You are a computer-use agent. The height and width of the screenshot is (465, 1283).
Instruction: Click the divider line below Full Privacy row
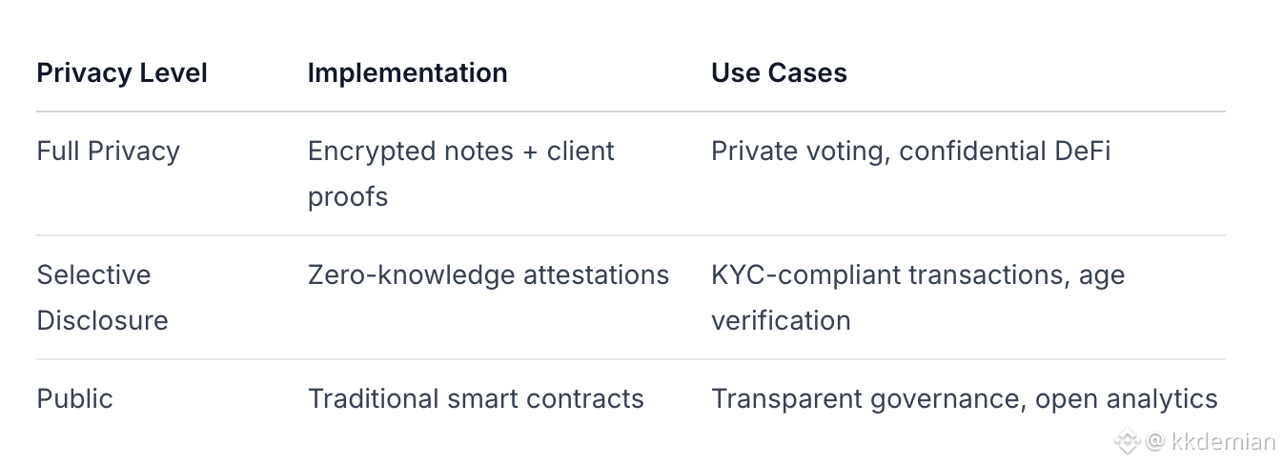[x=630, y=235]
